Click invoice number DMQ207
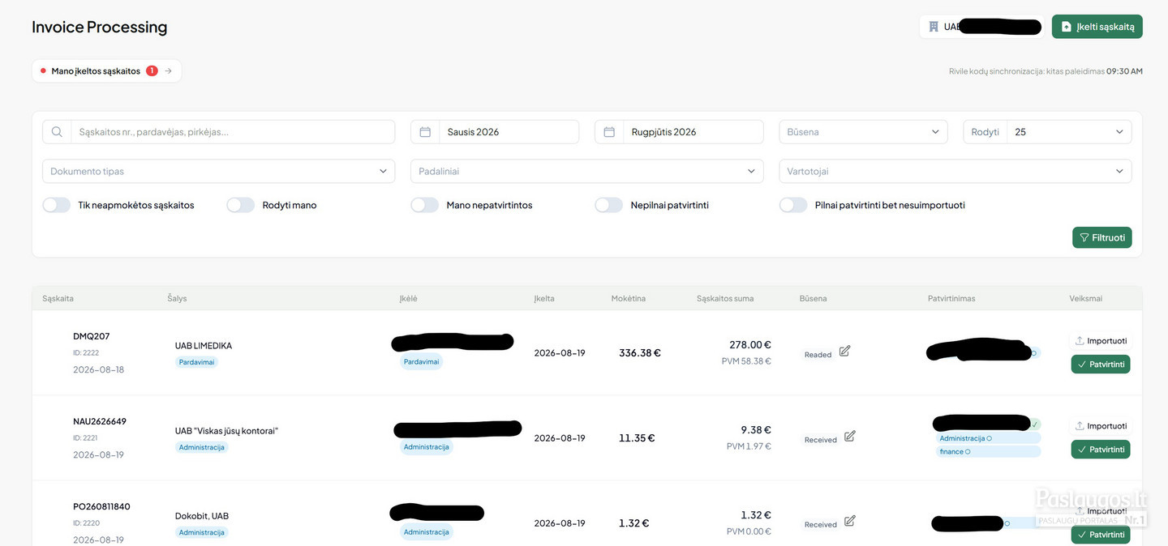 [91, 336]
